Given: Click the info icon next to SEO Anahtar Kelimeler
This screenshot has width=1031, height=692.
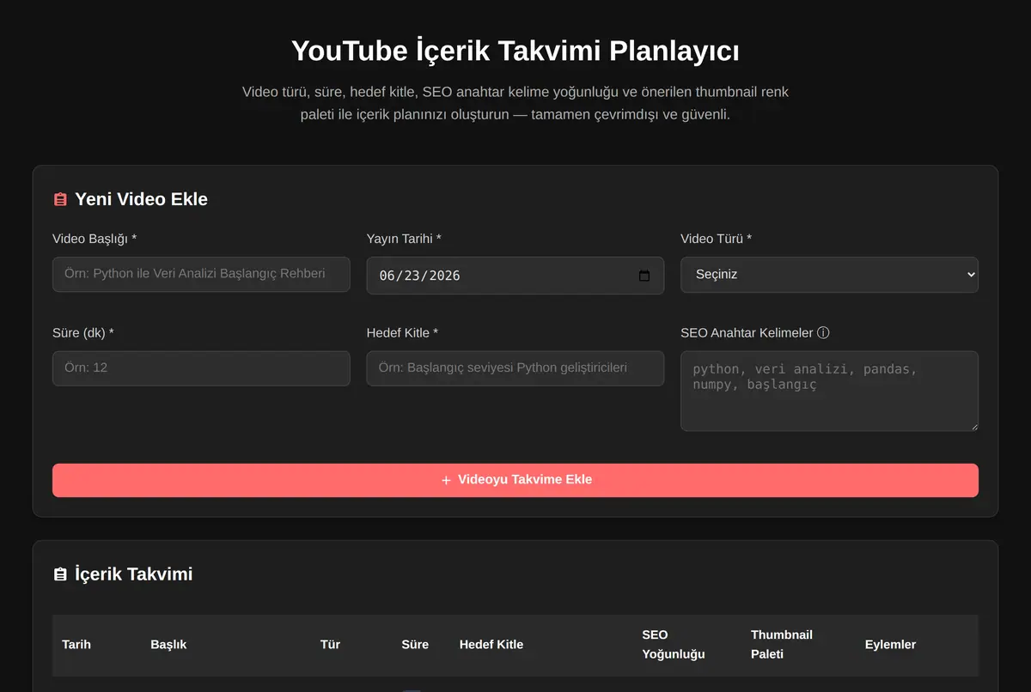Looking at the screenshot, I should point(823,333).
